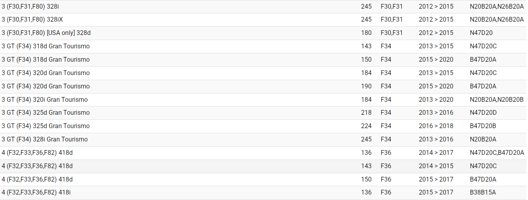Click the 218 horsepower value

(366, 113)
